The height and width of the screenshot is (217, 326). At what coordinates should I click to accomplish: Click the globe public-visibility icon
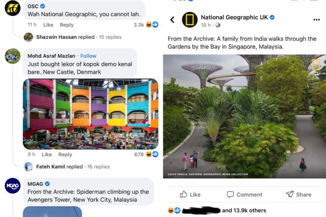point(218,25)
